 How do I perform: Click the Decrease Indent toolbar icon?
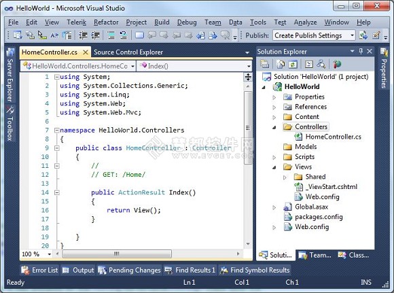[83, 35]
